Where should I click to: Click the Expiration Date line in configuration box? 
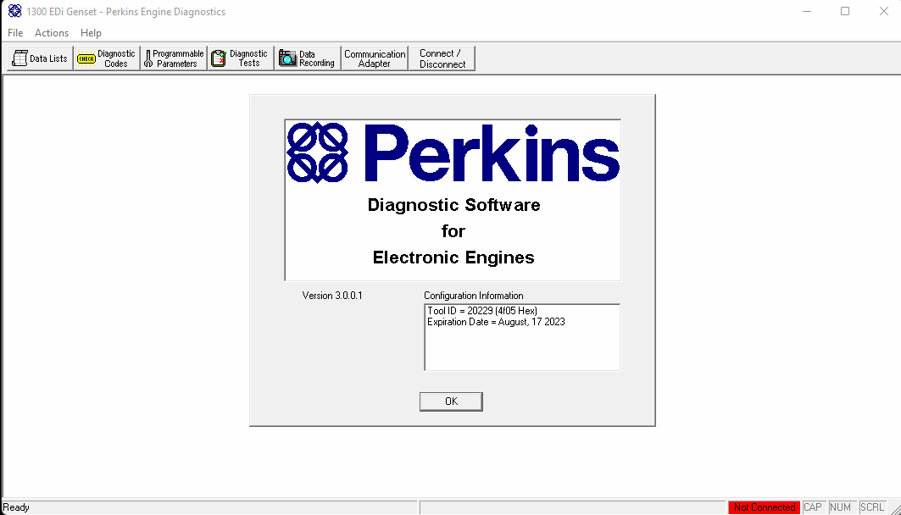496,322
